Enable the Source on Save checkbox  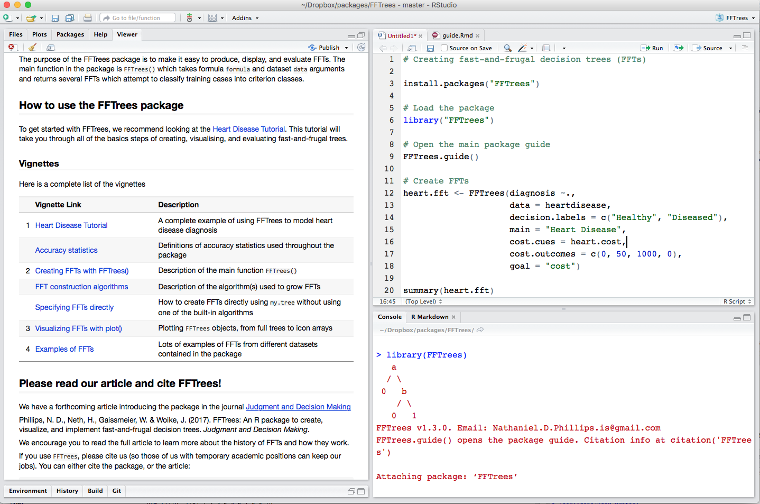point(444,48)
